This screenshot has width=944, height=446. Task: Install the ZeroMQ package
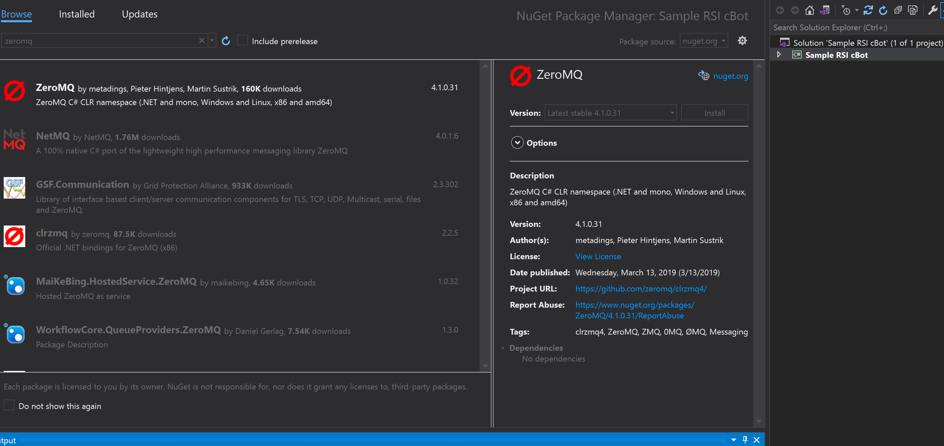tap(714, 112)
